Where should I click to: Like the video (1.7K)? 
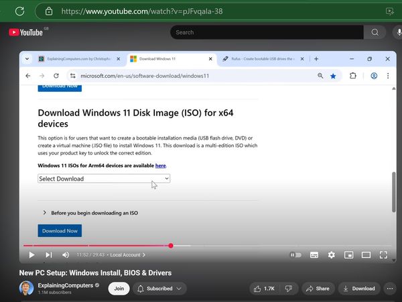click(x=265, y=289)
